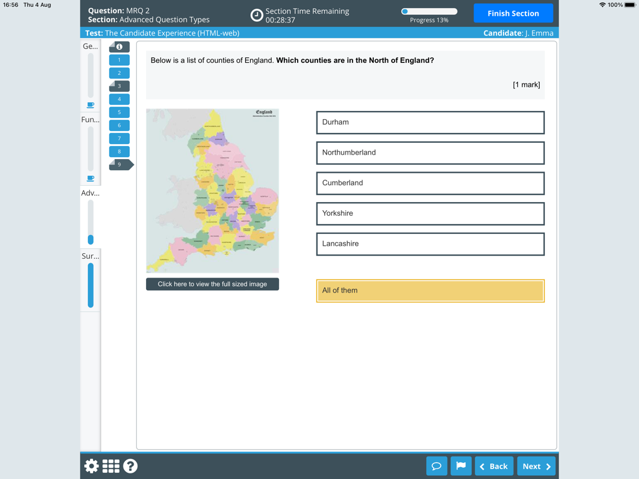
Task: Click the England map thumbnail
Action: [212, 190]
